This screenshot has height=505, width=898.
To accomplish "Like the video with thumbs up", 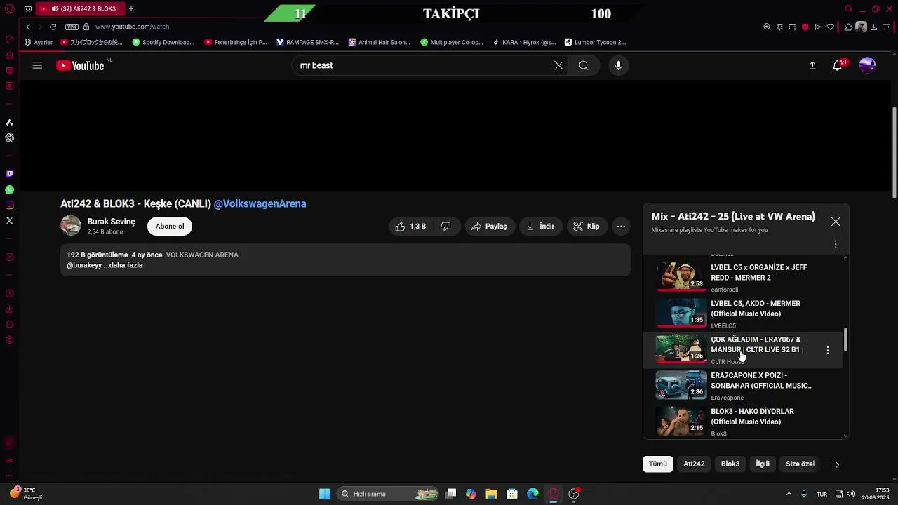I will 410,226.
